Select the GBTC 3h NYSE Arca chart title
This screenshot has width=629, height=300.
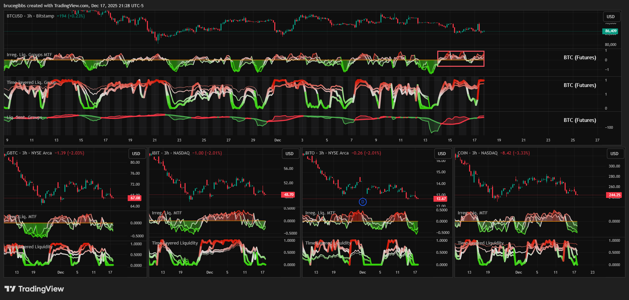29,153
